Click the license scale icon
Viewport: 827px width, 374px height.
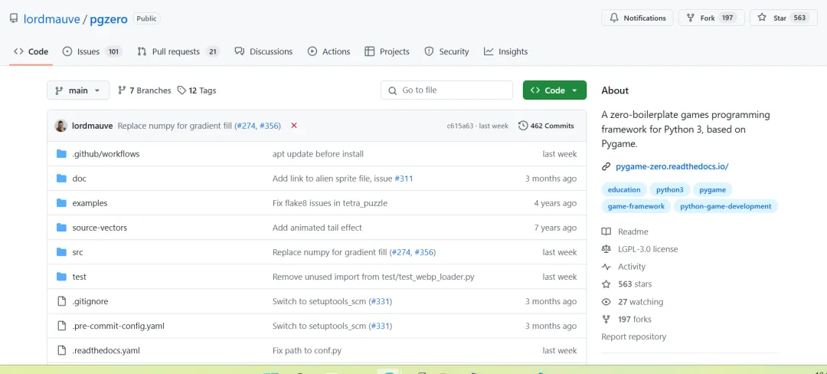point(606,249)
